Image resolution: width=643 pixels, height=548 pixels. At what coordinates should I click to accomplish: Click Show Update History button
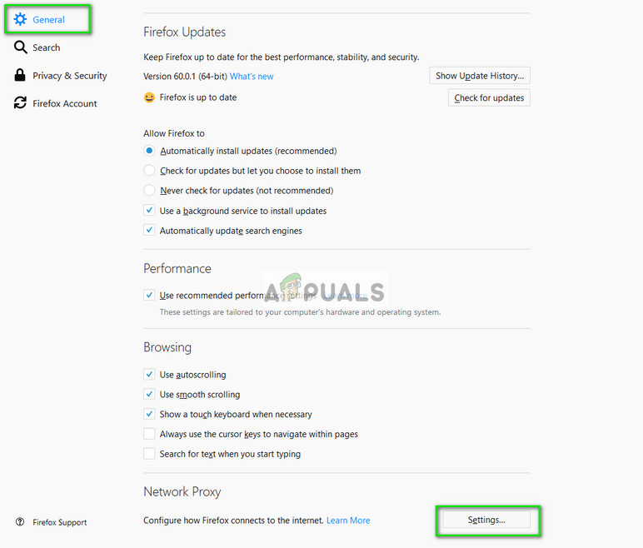480,76
